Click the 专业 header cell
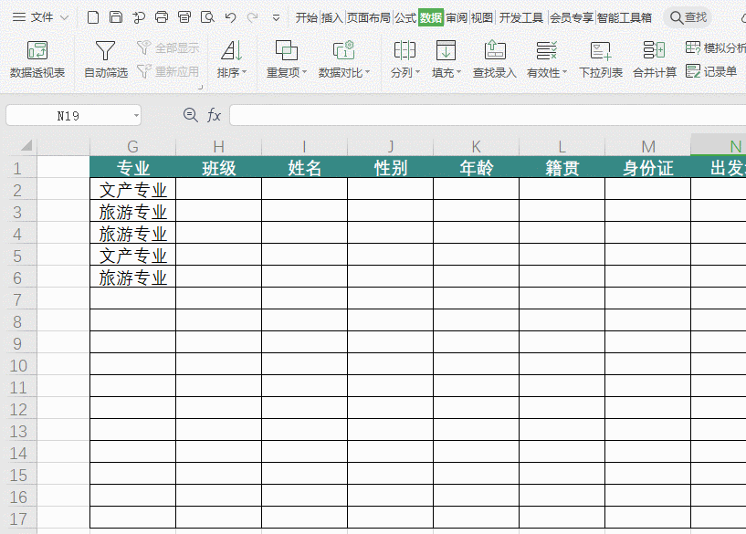The height and width of the screenshot is (534, 746). click(x=132, y=167)
